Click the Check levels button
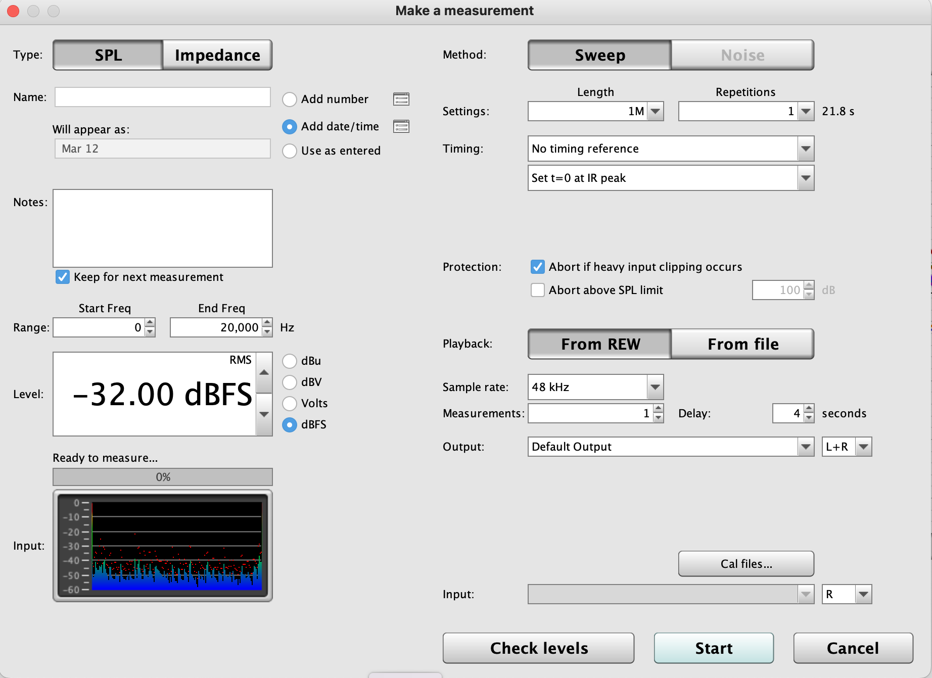The width and height of the screenshot is (932, 678). click(538, 648)
